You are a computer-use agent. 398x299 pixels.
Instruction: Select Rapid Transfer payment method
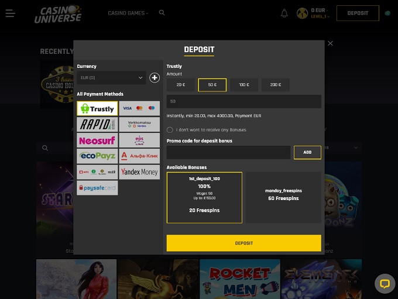[x=97, y=125]
